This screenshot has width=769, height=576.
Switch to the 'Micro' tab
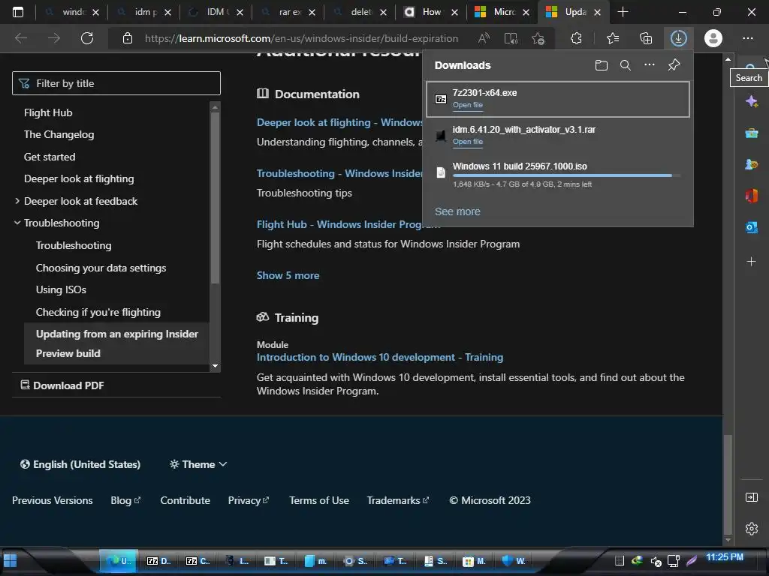point(503,12)
